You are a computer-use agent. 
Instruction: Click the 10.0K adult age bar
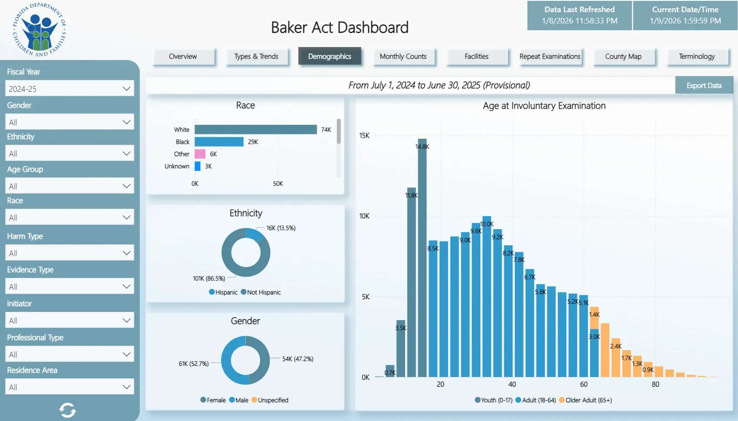[487, 296]
